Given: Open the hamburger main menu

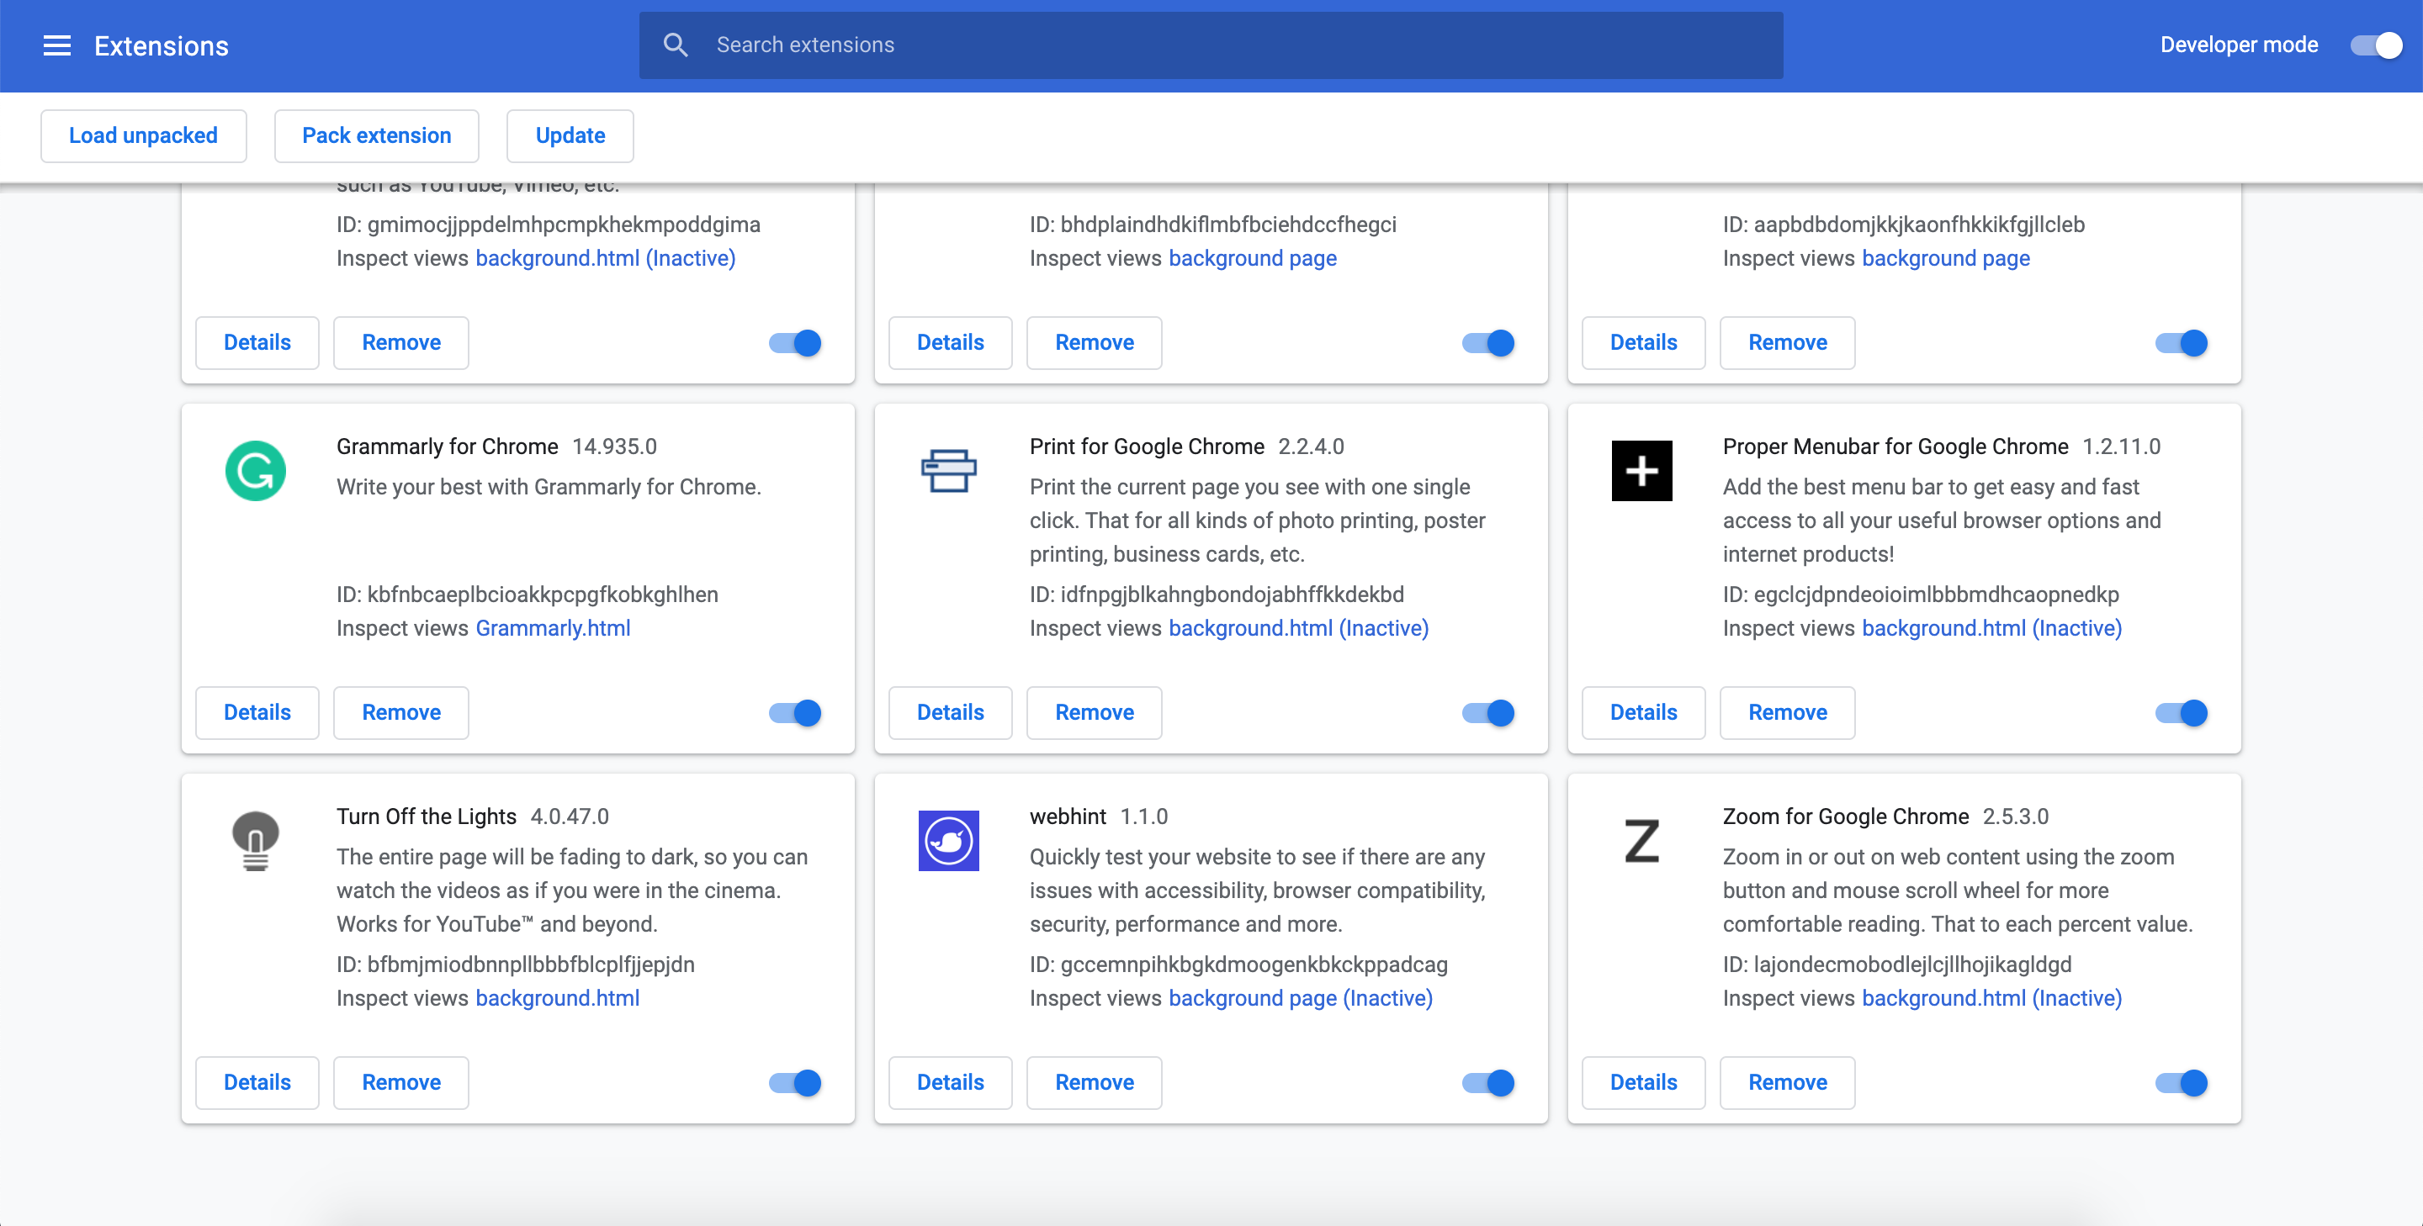Looking at the screenshot, I should (57, 45).
